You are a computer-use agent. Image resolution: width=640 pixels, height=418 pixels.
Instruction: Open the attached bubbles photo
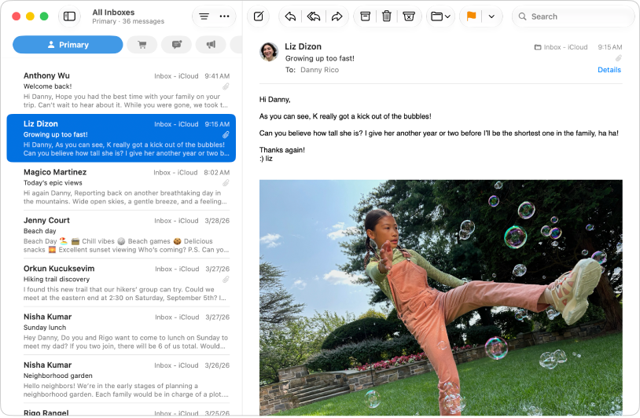[441, 298]
